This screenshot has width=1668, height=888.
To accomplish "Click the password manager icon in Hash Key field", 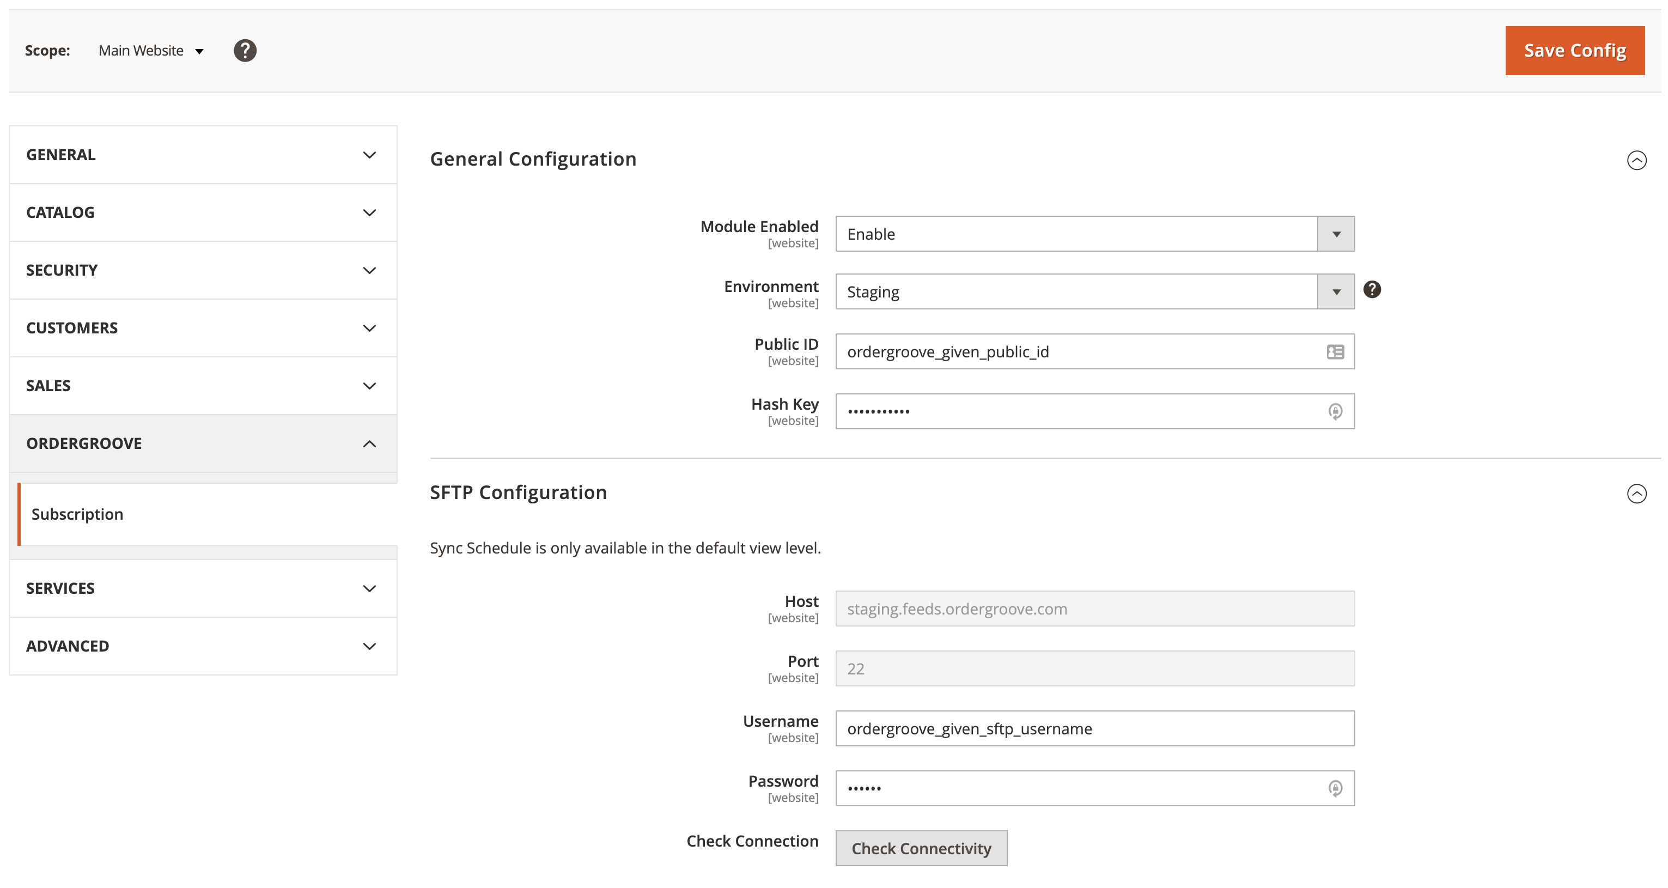I will pos(1335,411).
